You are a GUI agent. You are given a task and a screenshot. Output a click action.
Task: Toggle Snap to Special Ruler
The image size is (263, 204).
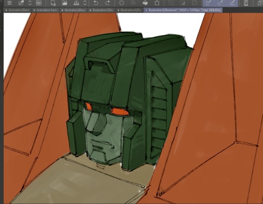click(220, 3)
